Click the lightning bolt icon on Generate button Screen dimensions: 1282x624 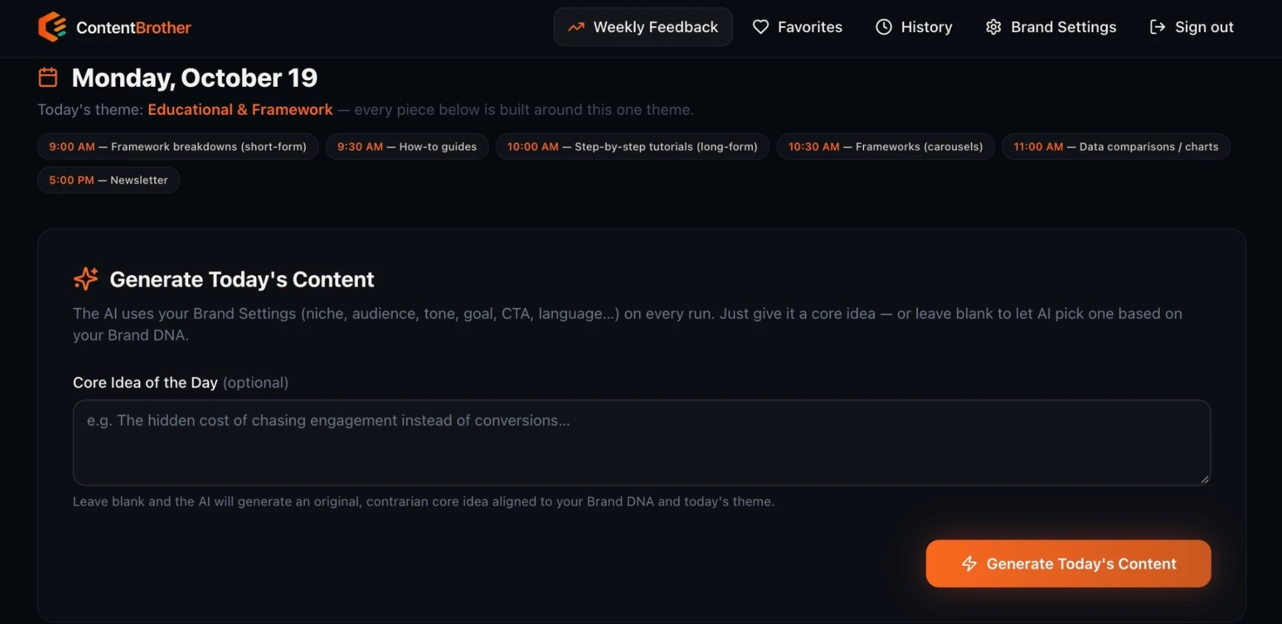pyautogui.click(x=969, y=563)
